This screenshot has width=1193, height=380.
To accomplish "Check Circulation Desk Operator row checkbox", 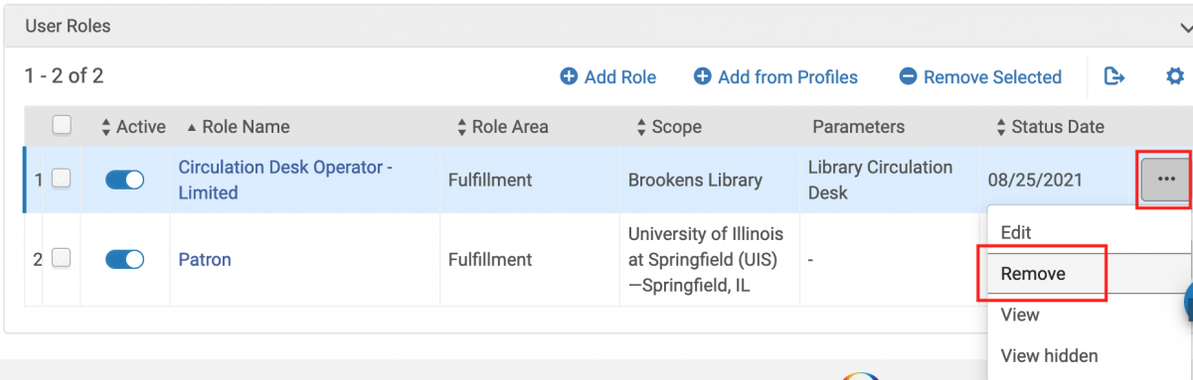I will pos(62,179).
